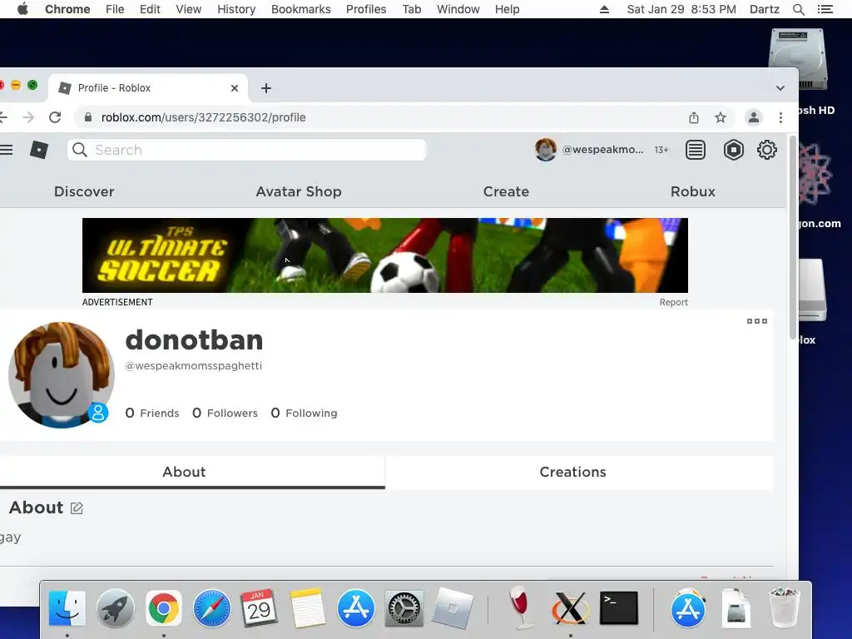
Task: Open Safari from the dock
Action: pyautogui.click(x=212, y=608)
